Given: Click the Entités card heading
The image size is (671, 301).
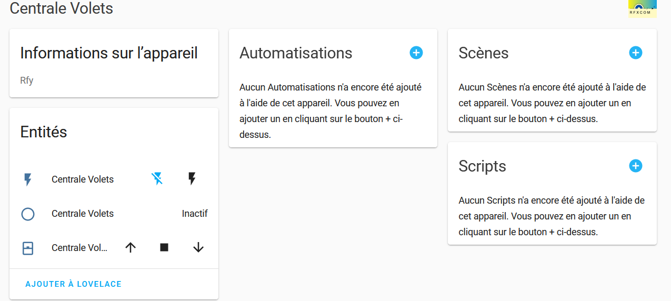Looking at the screenshot, I should click(x=44, y=132).
